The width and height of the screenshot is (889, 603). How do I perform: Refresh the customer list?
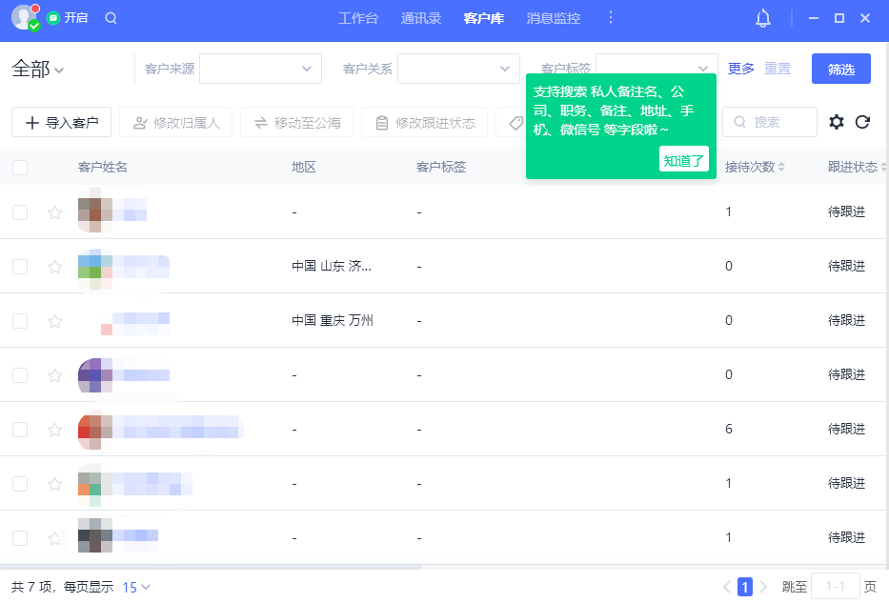tap(862, 122)
